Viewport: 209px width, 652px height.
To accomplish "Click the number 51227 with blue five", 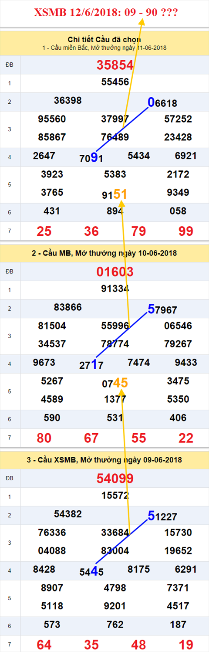I will coord(162,516).
